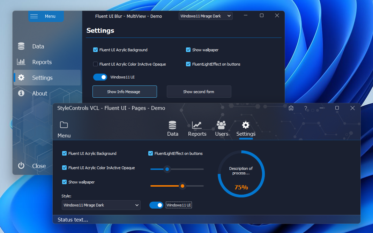The width and height of the screenshot is (373, 233).
Task: Click the orange slider thumb
Action: 182,186
